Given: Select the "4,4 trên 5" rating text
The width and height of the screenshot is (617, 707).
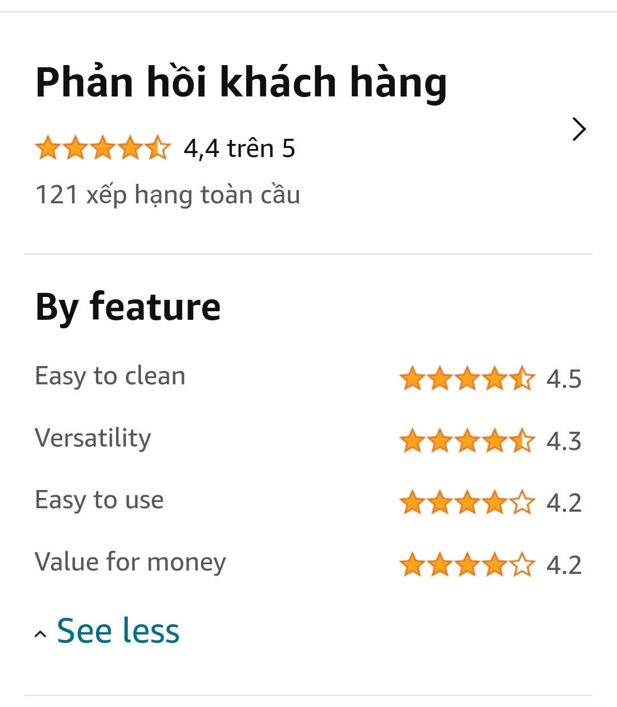Looking at the screenshot, I should (x=239, y=148).
